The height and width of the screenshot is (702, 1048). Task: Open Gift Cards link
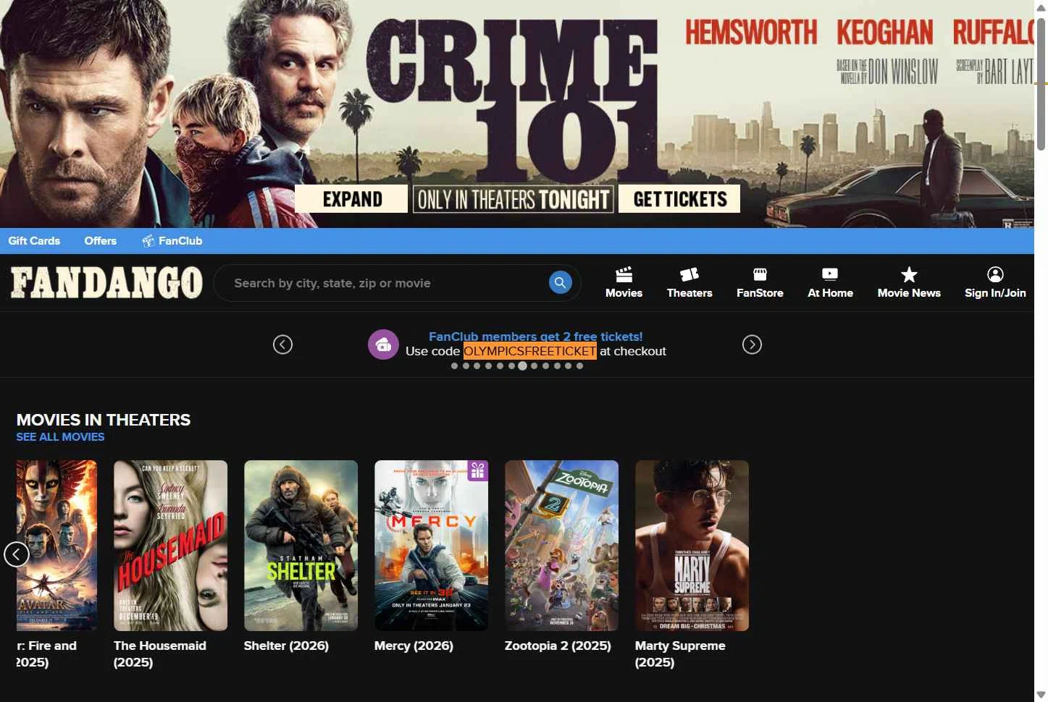[34, 241]
